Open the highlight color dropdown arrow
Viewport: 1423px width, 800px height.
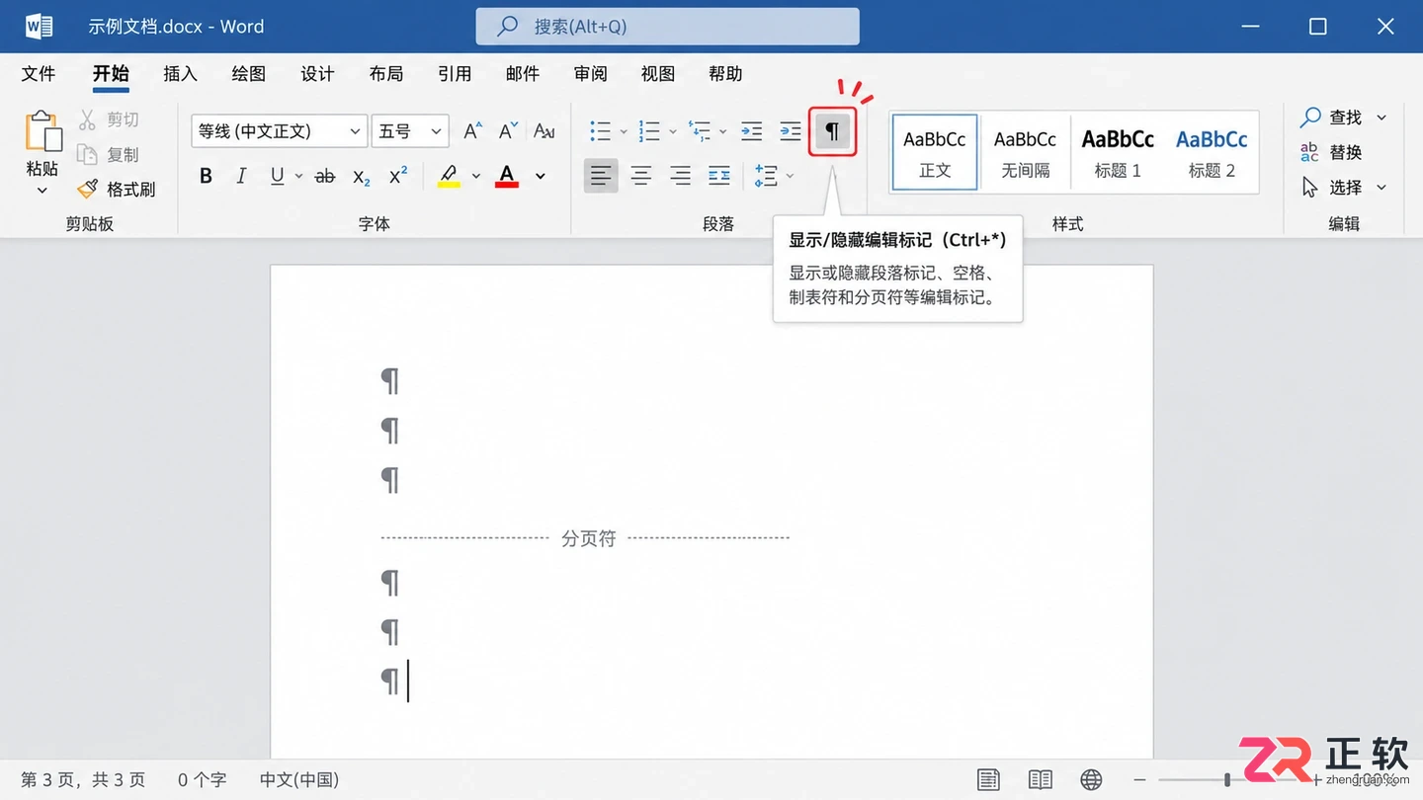(x=476, y=177)
